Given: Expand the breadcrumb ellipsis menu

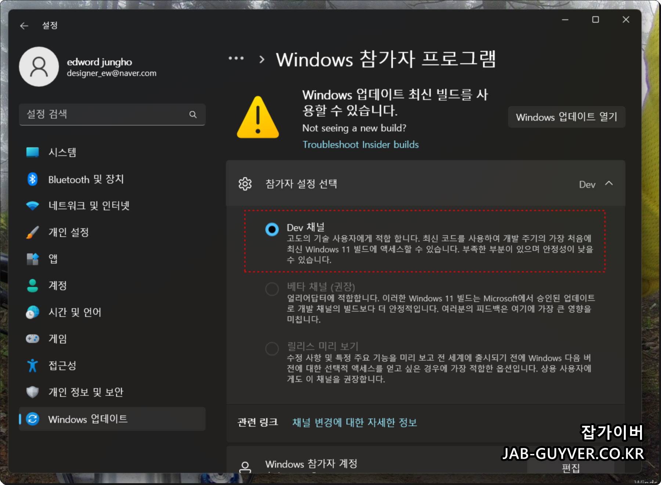Looking at the screenshot, I should click(236, 58).
